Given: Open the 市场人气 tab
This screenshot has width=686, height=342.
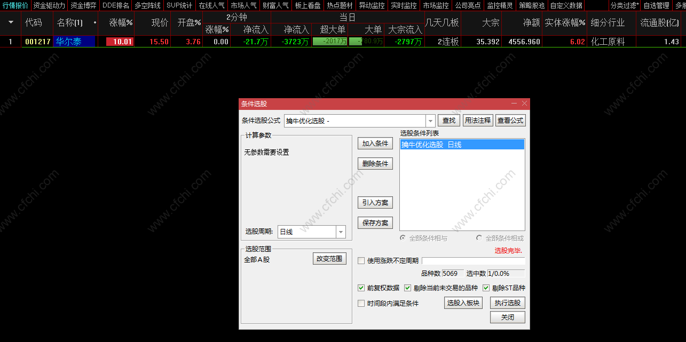Looking at the screenshot, I should pyautogui.click(x=244, y=5).
